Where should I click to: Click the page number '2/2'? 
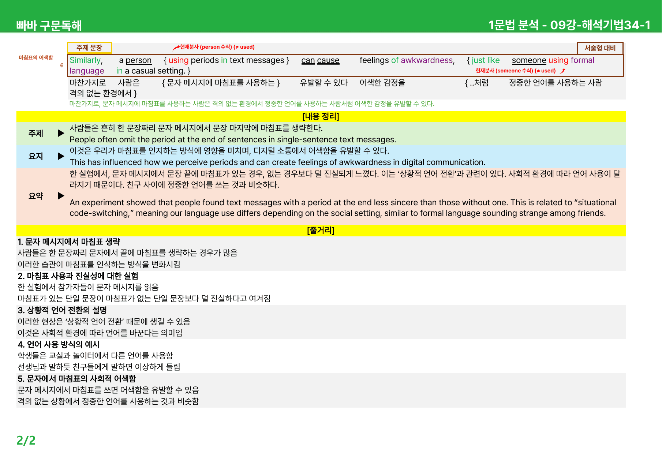(x=26, y=440)
